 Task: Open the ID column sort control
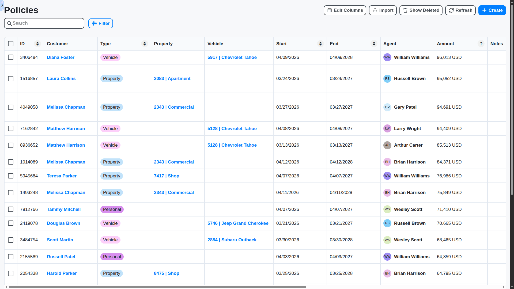pyautogui.click(x=37, y=44)
